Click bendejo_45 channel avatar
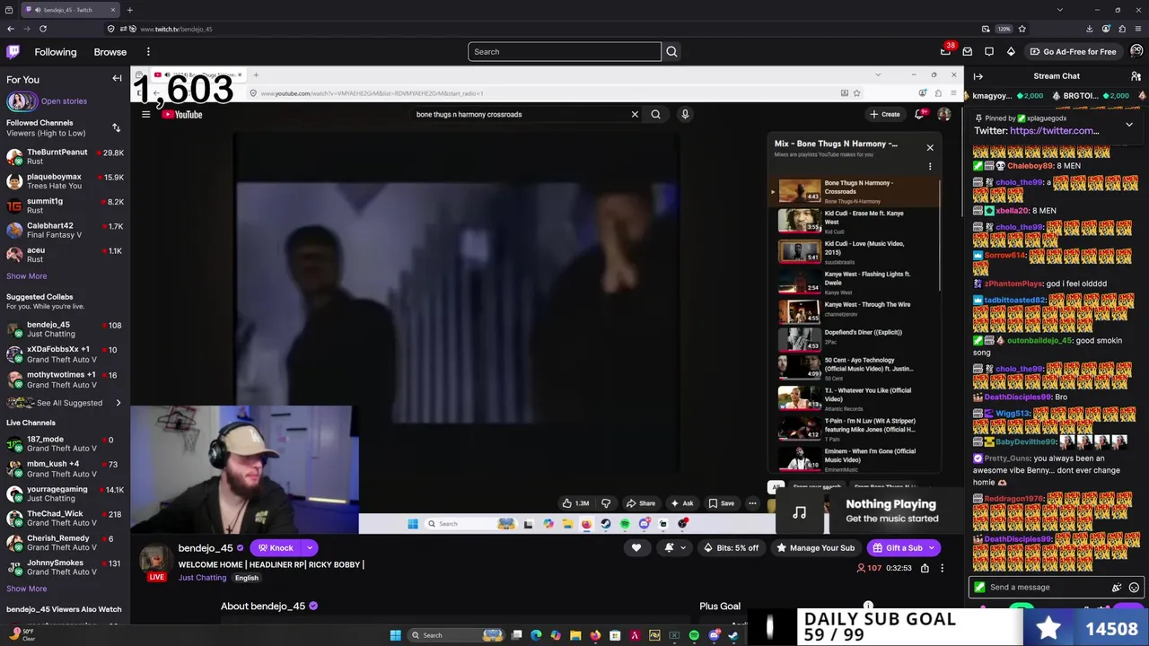 pyautogui.click(x=154, y=558)
